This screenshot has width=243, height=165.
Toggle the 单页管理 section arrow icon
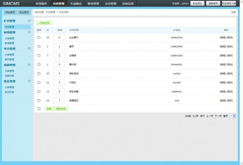[29, 48]
